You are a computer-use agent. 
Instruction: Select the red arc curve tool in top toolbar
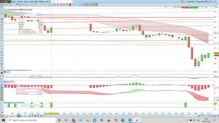[88, 5]
